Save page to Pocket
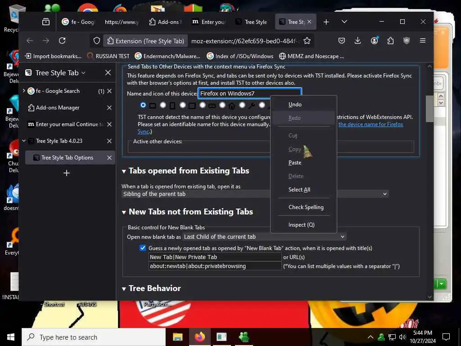 click(x=342, y=41)
